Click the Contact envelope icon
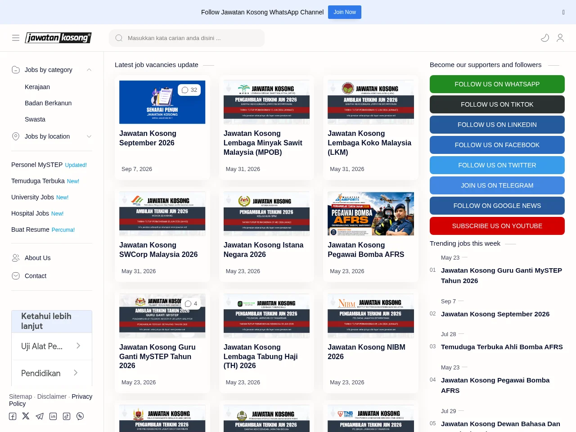This screenshot has width=576, height=432. (16, 276)
